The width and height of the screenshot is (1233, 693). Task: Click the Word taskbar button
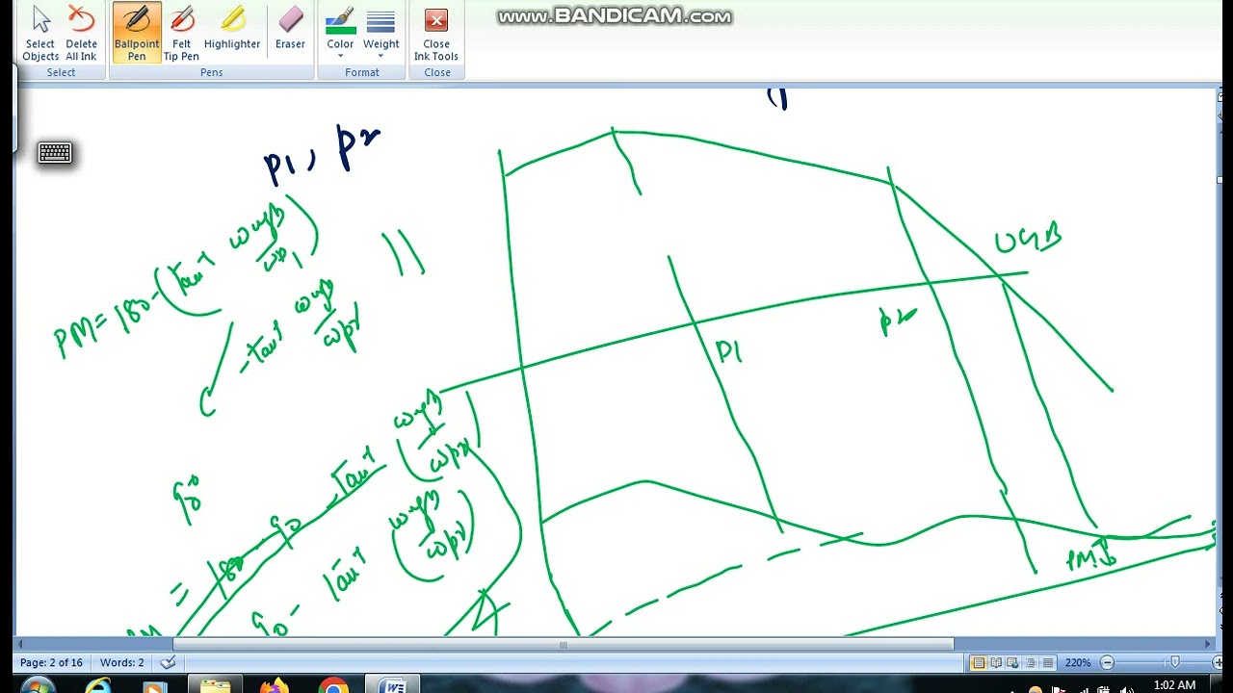(x=393, y=686)
